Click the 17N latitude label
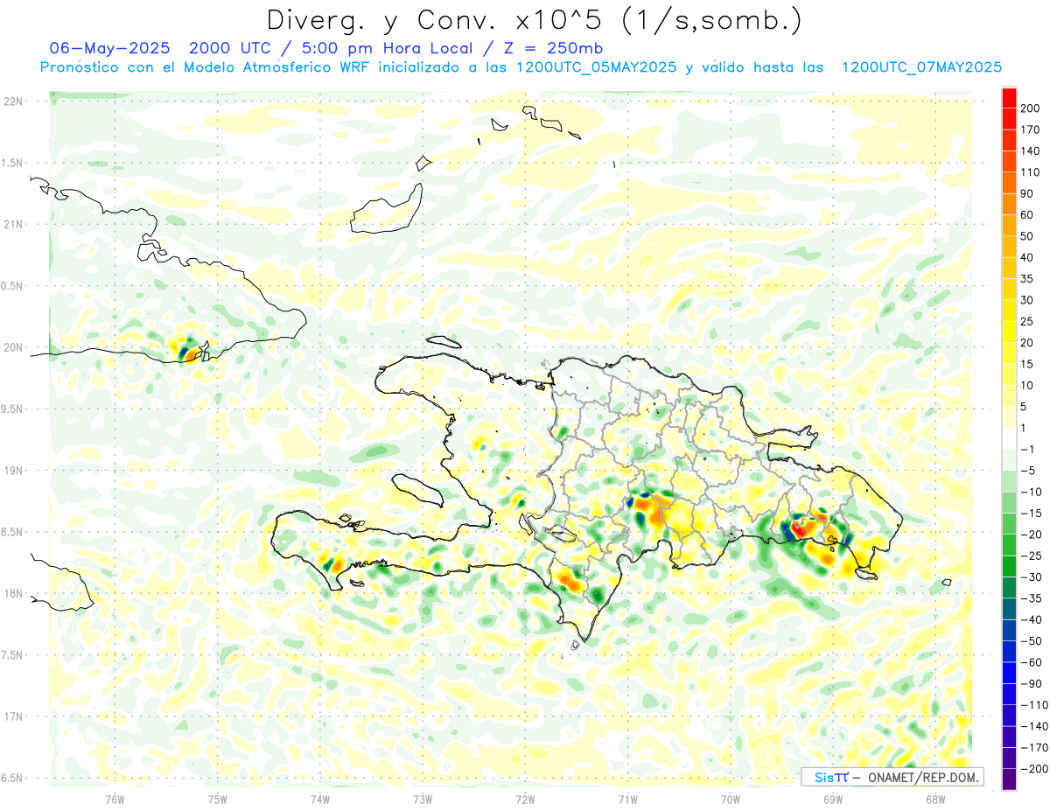The image size is (1050, 811). coord(13,717)
